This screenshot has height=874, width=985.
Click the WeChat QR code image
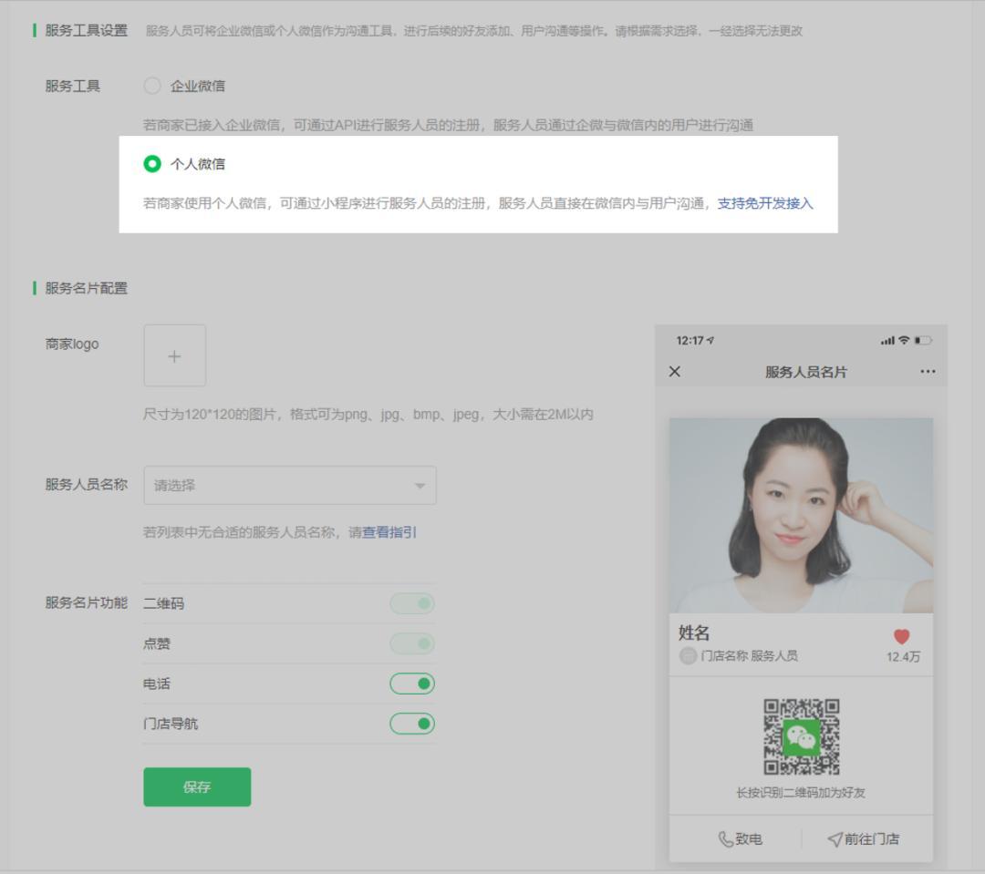tap(801, 736)
